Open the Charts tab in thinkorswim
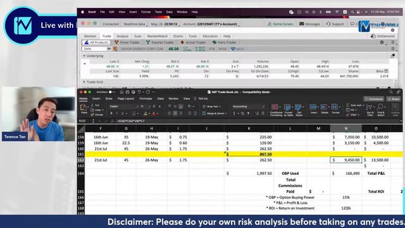This screenshot has height=228, width=405. click(x=178, y=36)
